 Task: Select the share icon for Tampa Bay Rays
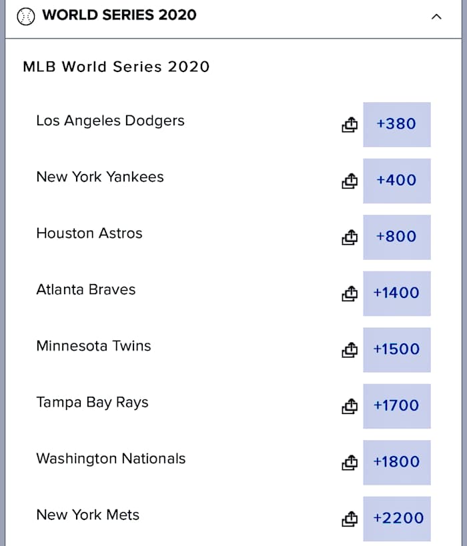[350, 406]
